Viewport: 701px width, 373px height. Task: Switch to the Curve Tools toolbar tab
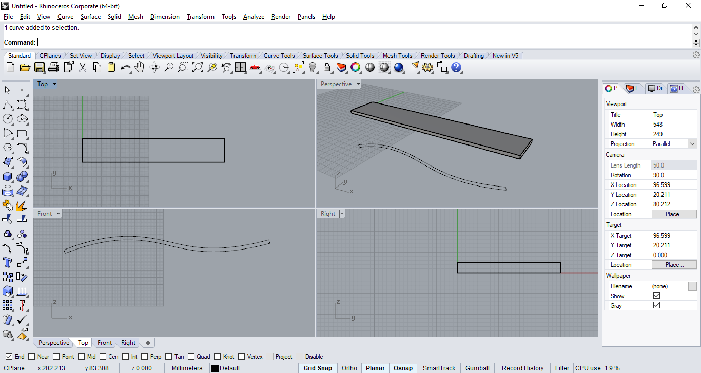click(x=279, y=56)
